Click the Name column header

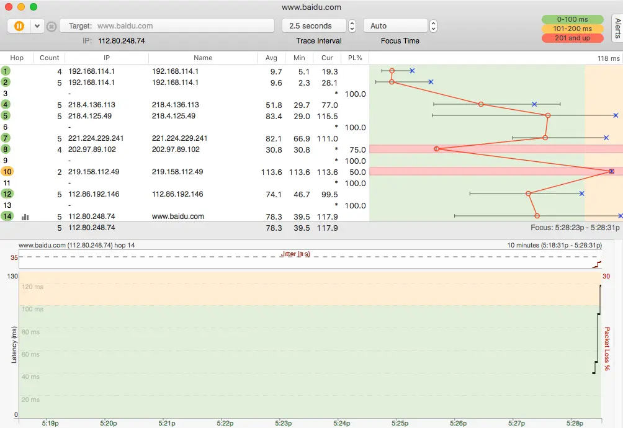(x=203, y=58)
